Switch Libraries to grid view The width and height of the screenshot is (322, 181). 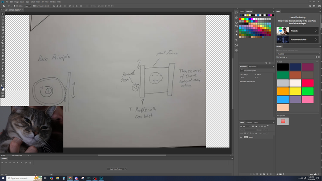[316, 57]
